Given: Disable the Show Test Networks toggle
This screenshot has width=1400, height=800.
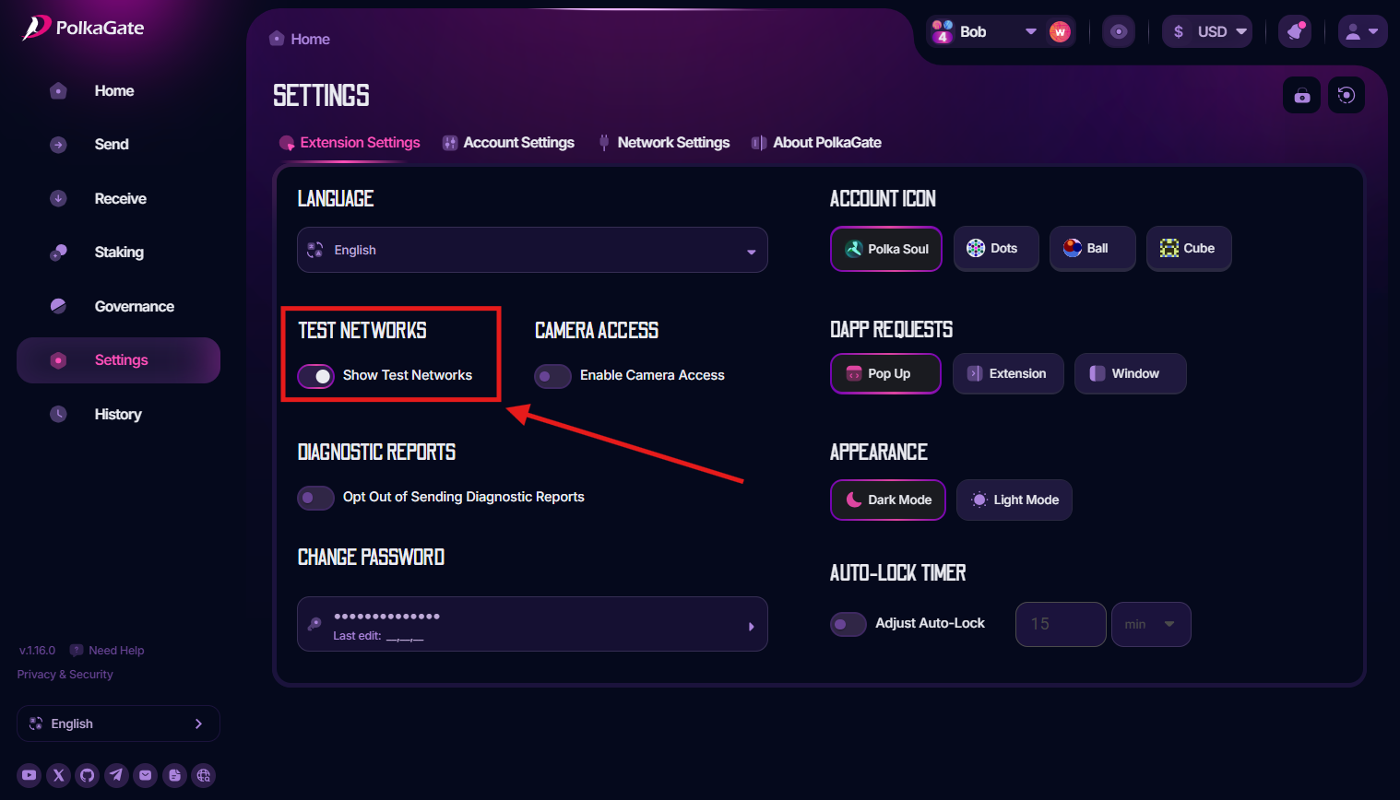Looking at the screenshot, I should (x=315, y=376).
